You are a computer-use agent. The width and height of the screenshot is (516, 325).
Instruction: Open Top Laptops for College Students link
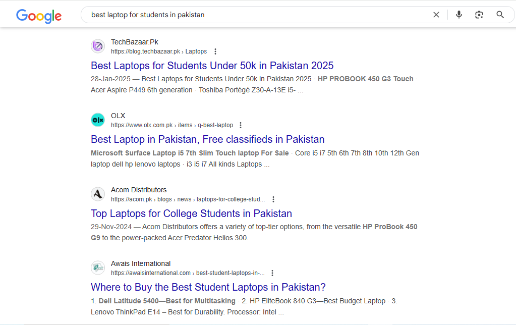pos(191,213)
